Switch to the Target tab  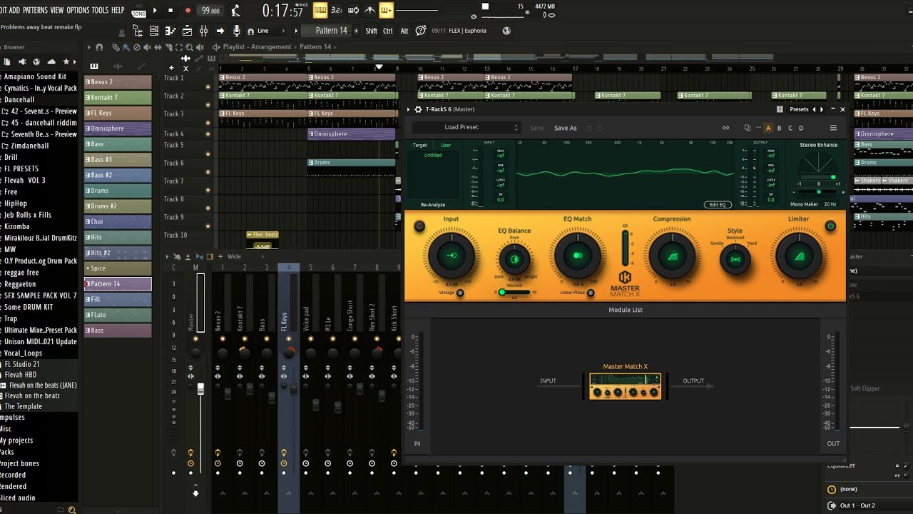pyautogui.click(x=420, y=145)
